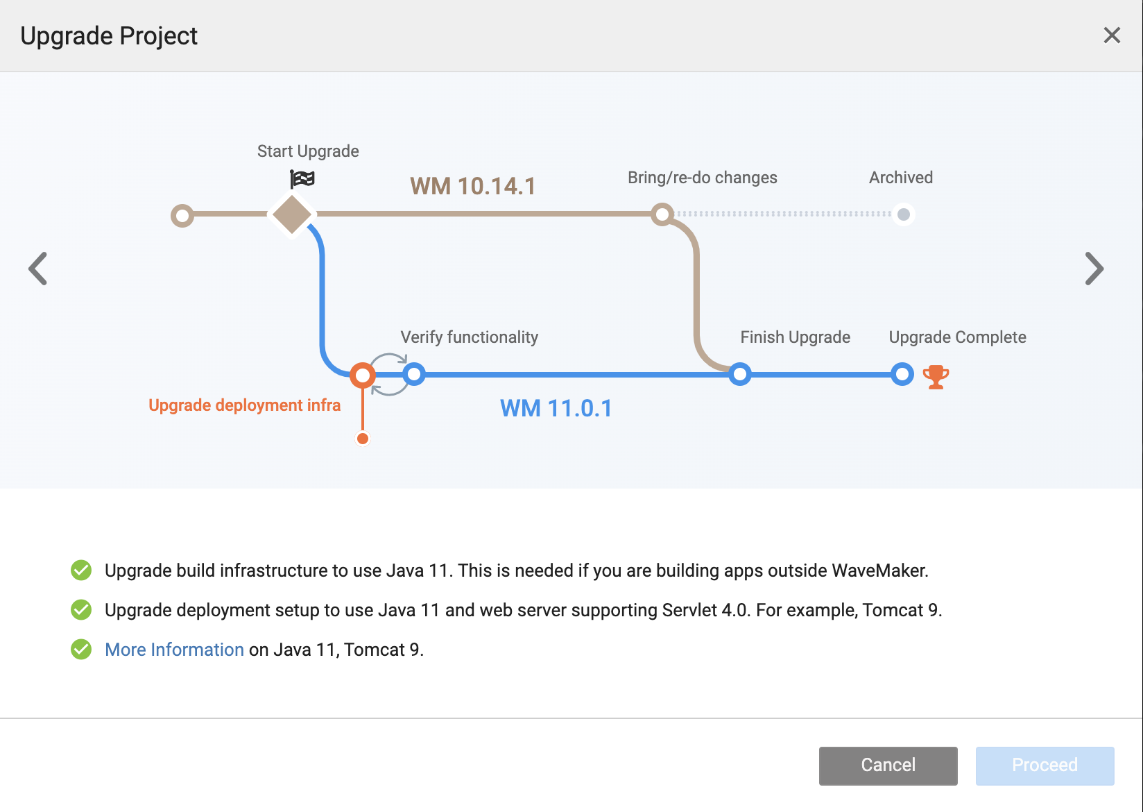This screenshot has width=1143, height=812.
Task: Select the Upgrade Complete node
Action: pyautogui.click(x=902, y=375)
